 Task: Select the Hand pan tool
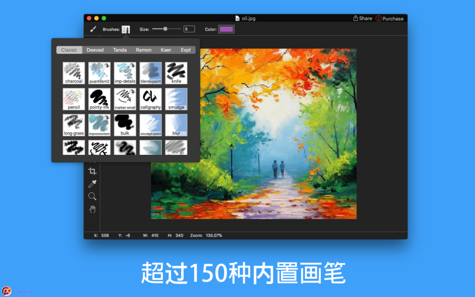coord(92,209)
